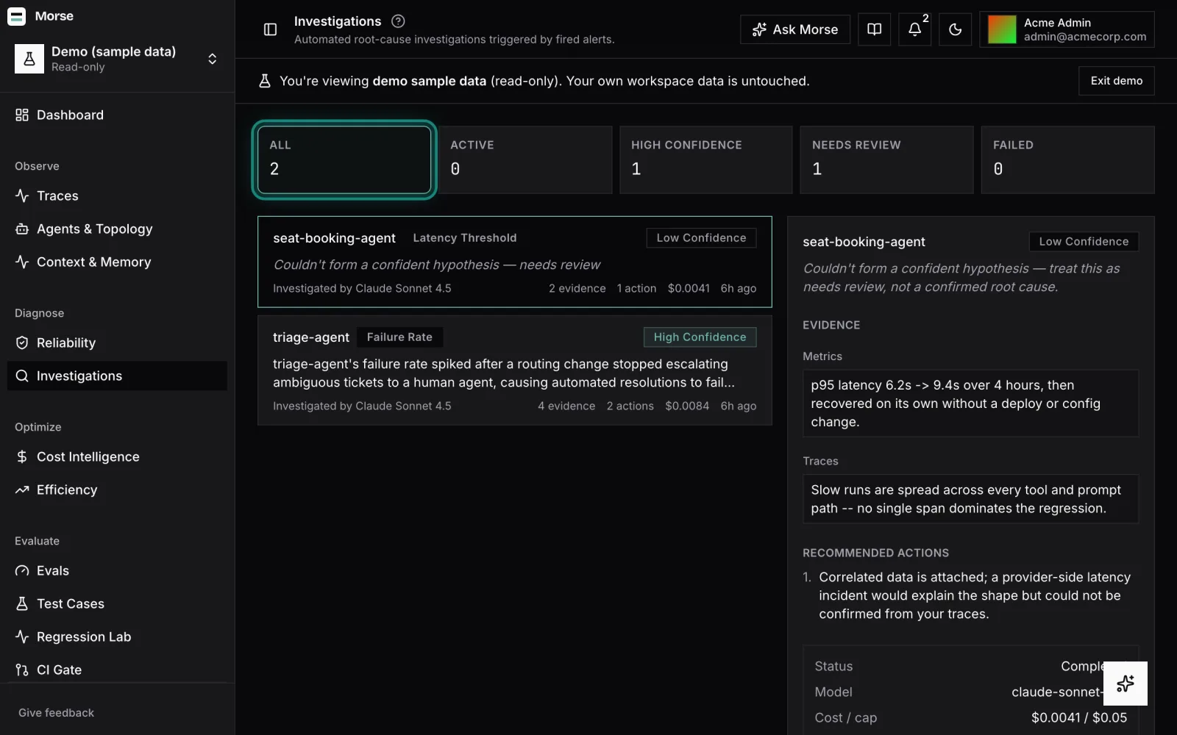Click the Low Confidence badge in details panel
This screenshot has width=1177, height=735.
click(1084, 242)
